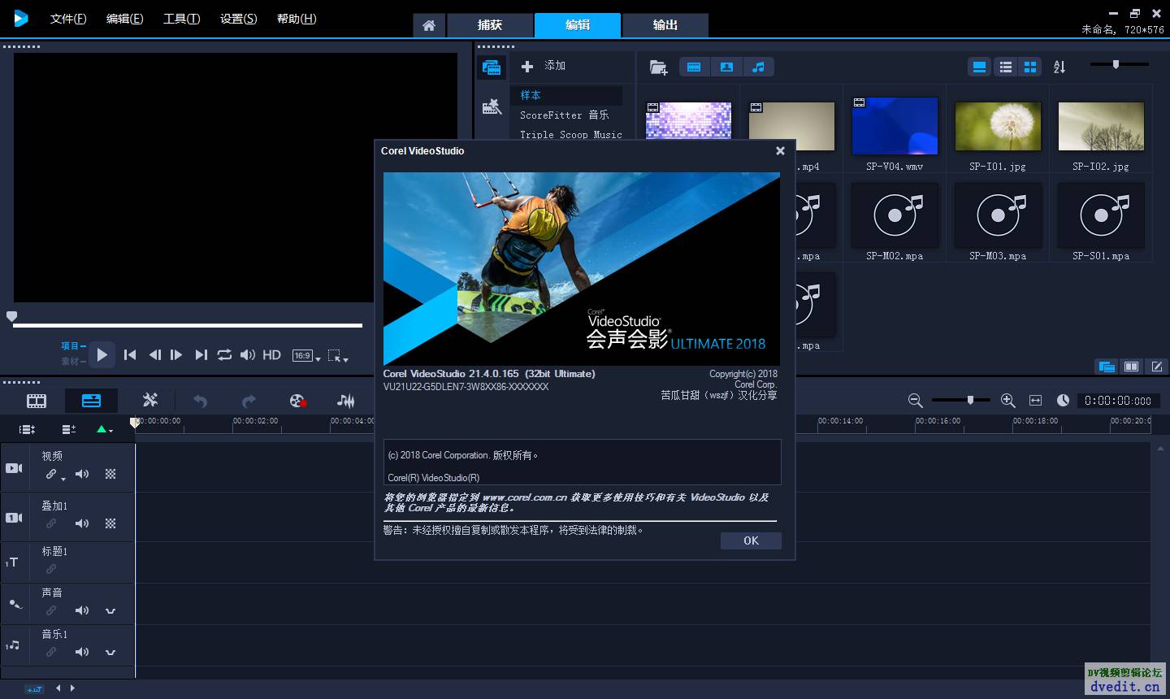Open the 工具(T) menu
The image size is (1170, 699).
pos(181,19)
